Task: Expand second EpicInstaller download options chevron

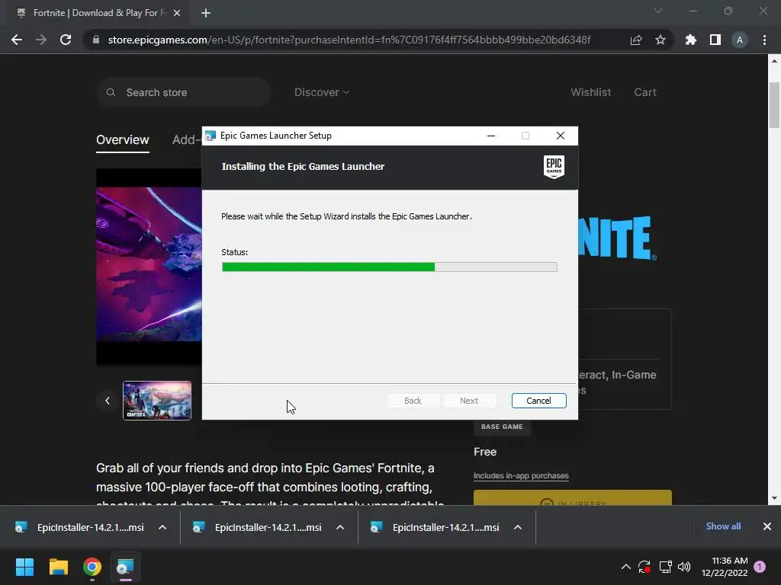Action: pos(340,527)
